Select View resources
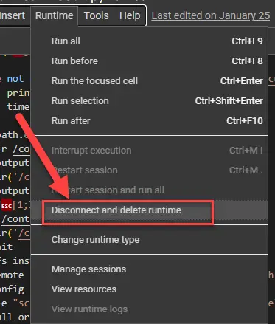Screen dimensions: 275x324 149,289
